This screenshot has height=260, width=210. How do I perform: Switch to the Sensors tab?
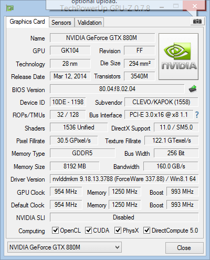(61, 23)
